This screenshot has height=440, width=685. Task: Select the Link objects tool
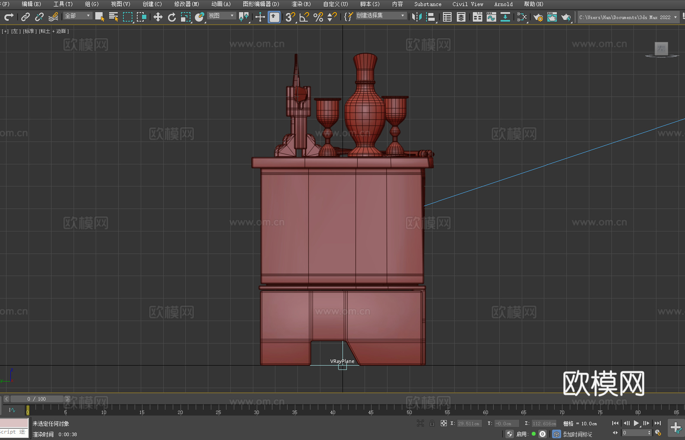[26, 17]
